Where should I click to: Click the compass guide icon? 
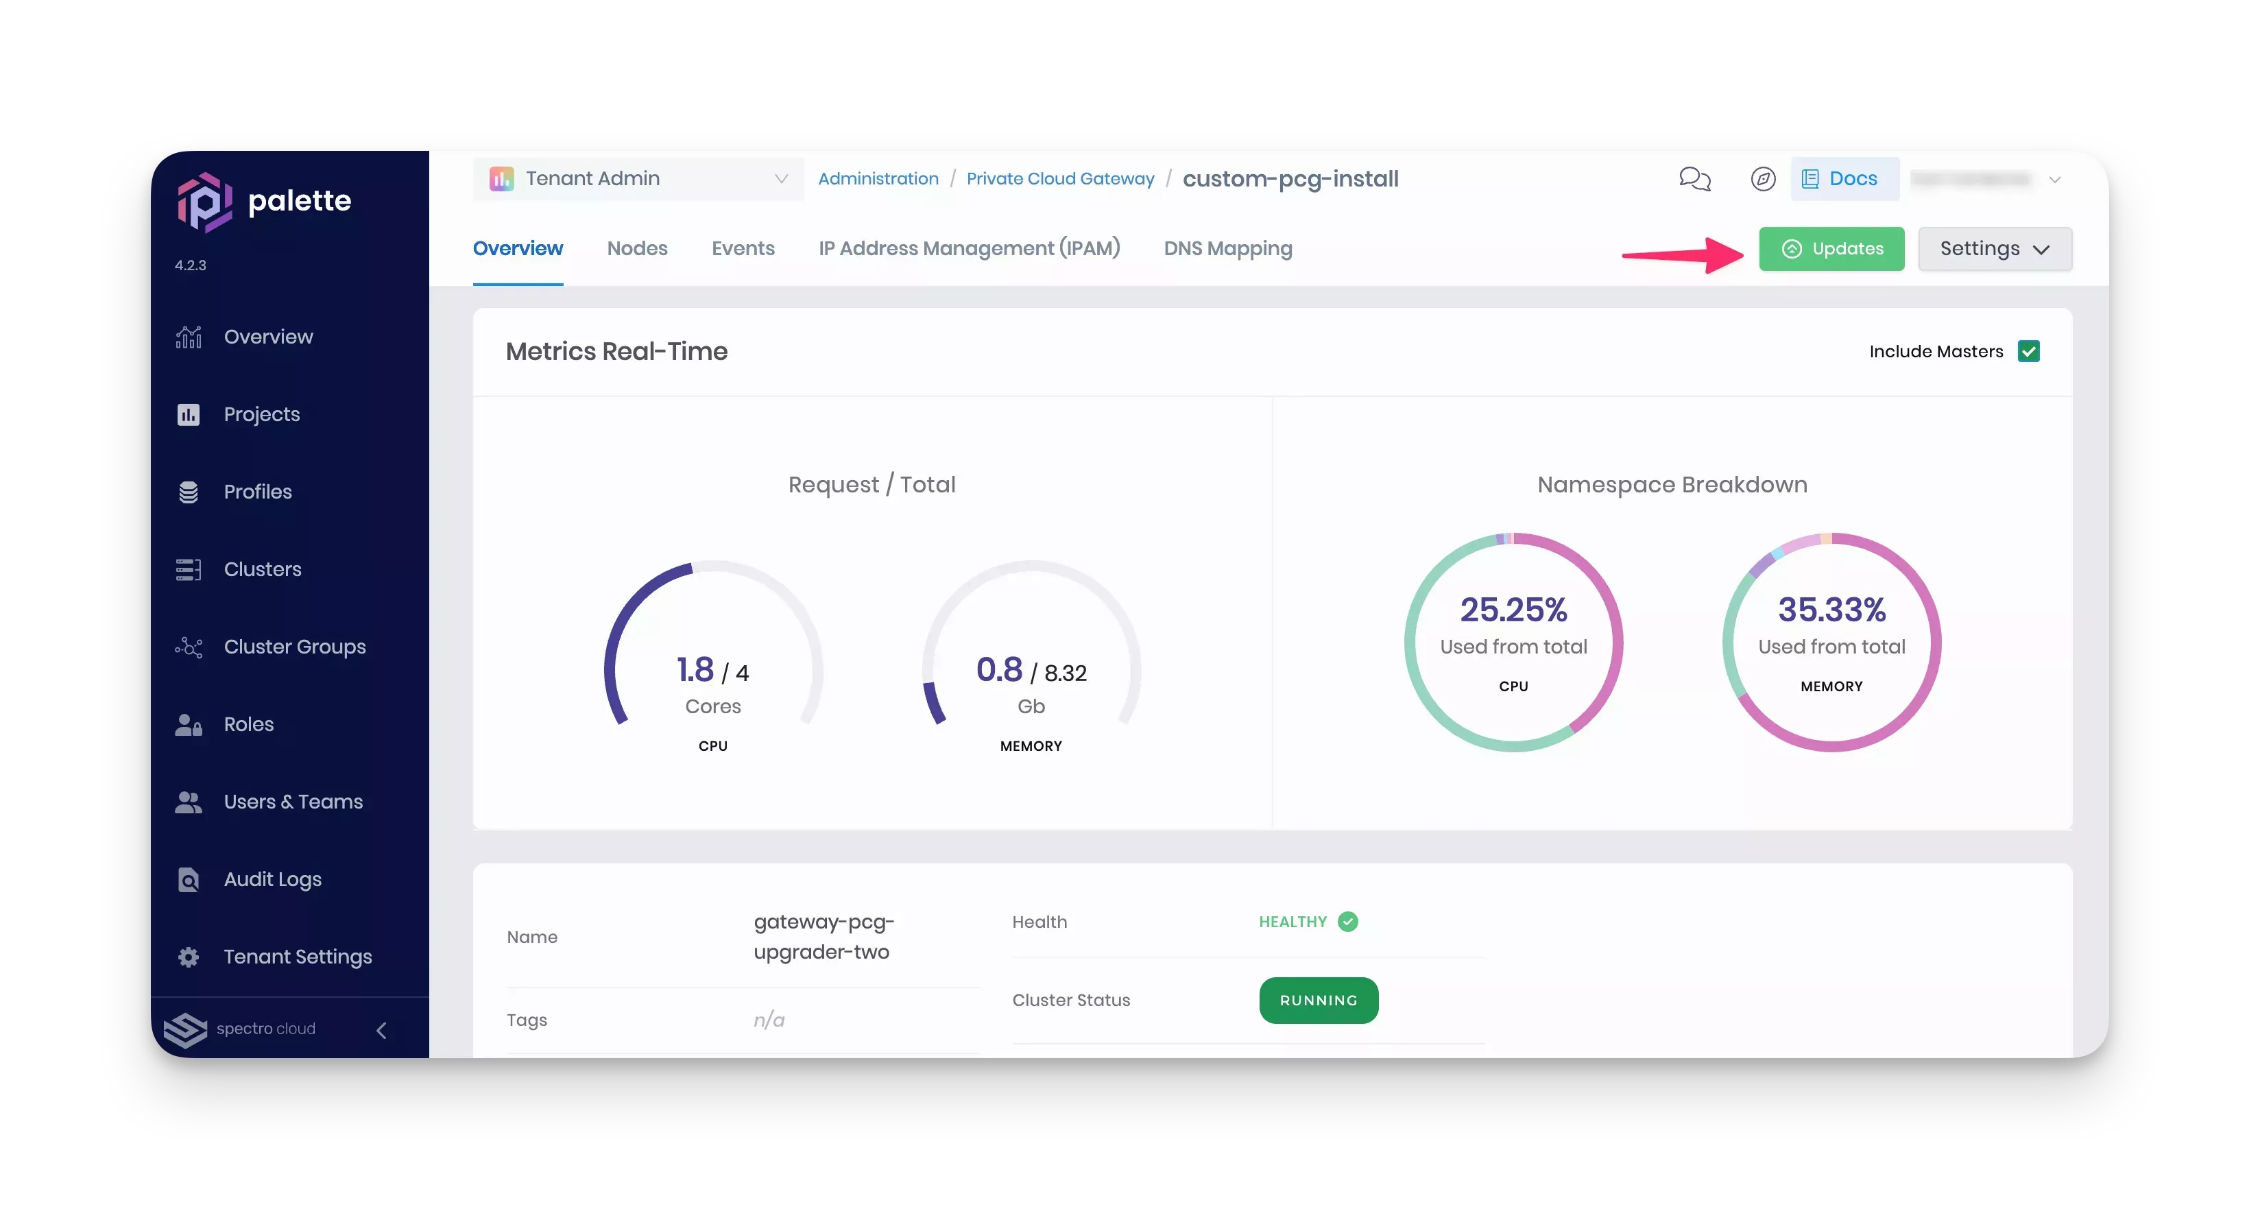click(1763, 179)
